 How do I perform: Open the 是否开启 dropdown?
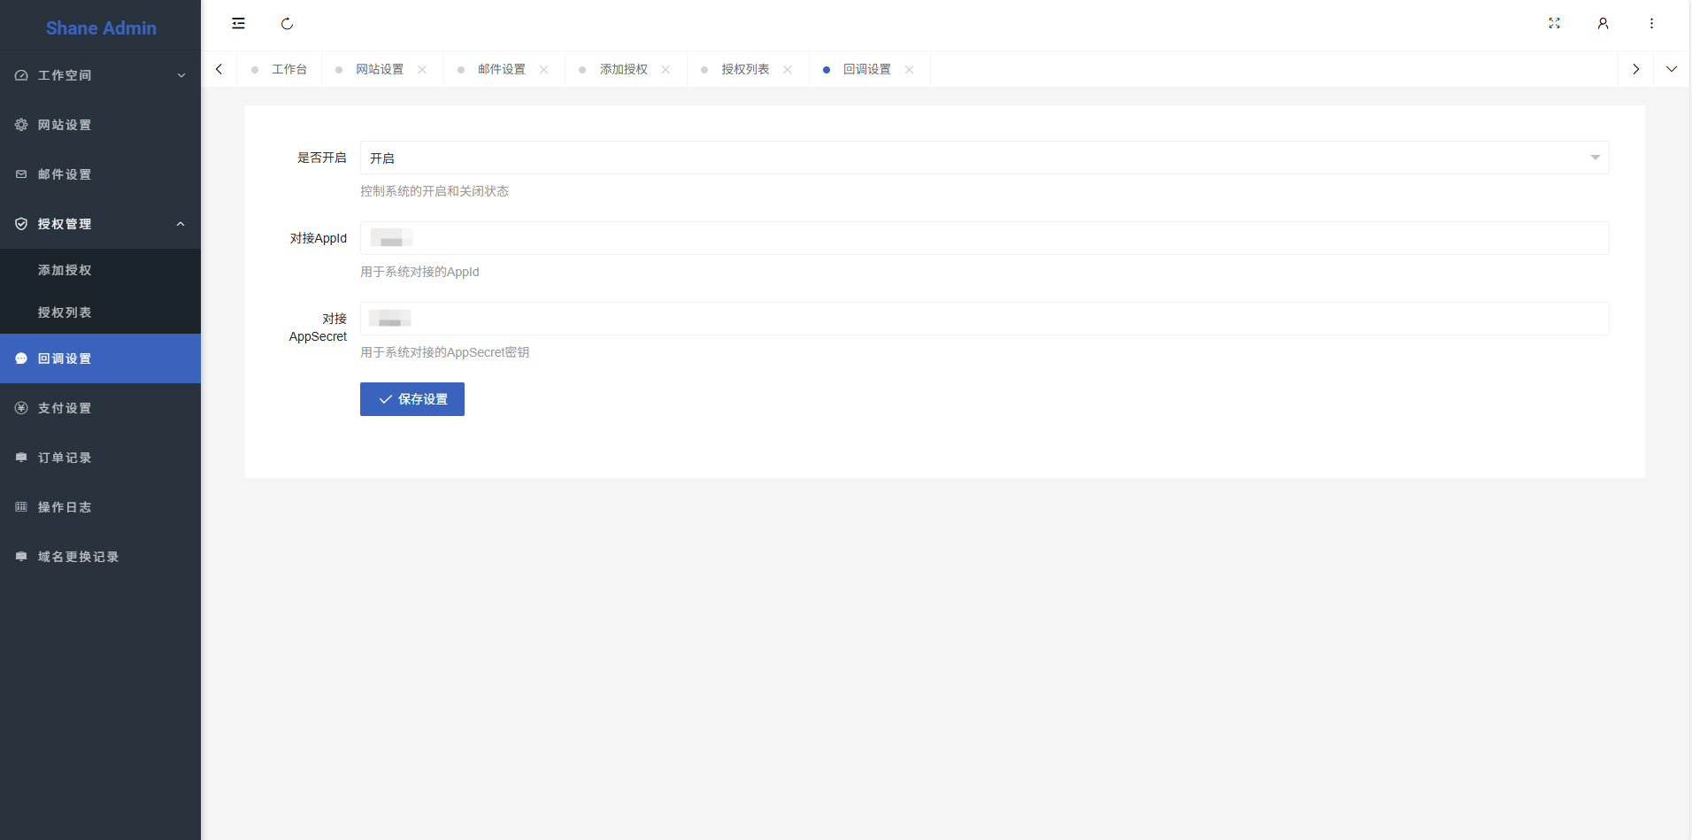coord(983,158)
